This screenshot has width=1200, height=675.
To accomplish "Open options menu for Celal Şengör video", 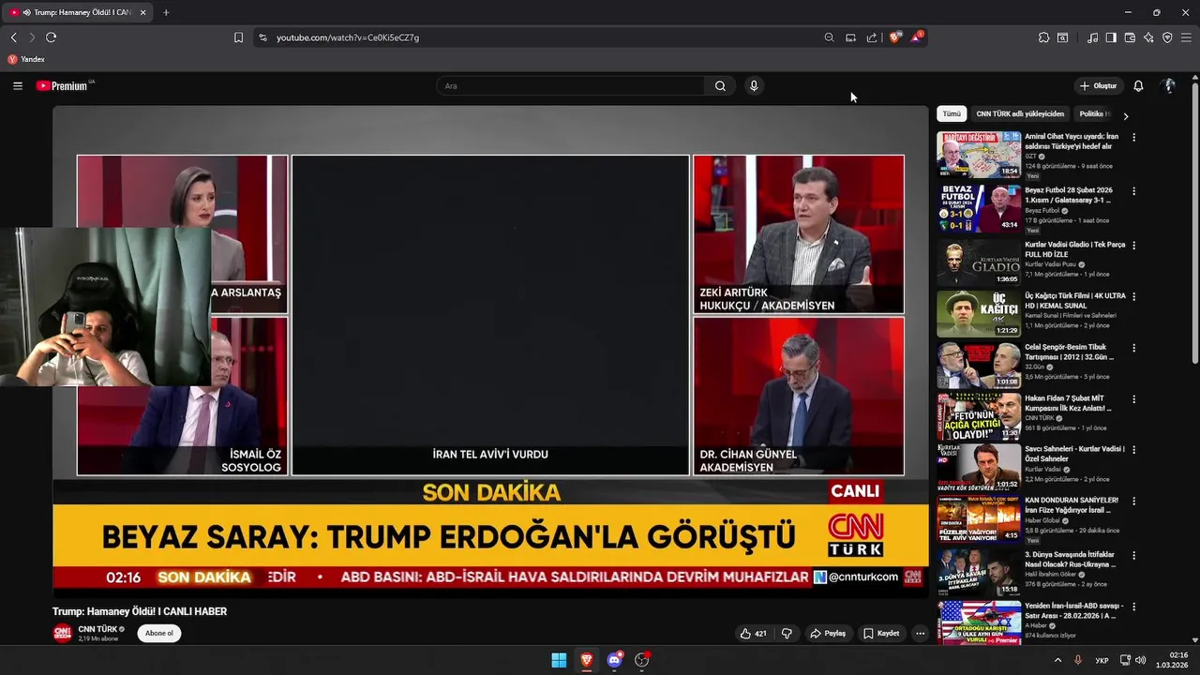I will click(1133, 348).
